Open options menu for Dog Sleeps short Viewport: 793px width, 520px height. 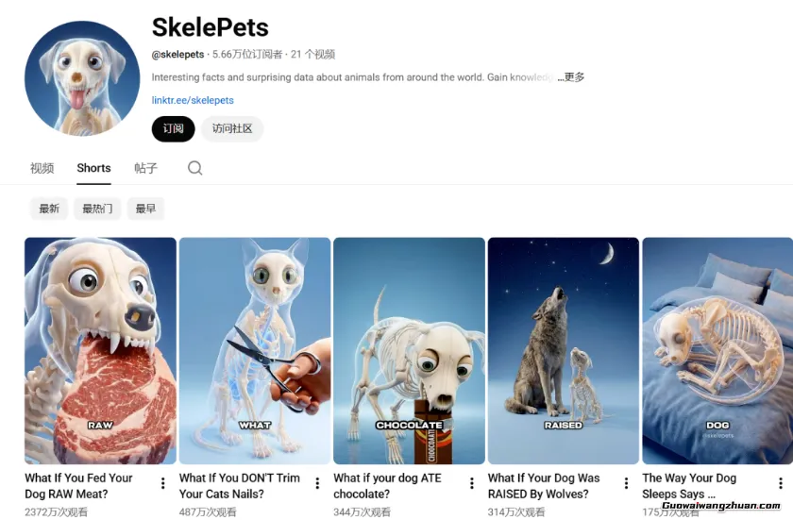click(x=781, y=483)
